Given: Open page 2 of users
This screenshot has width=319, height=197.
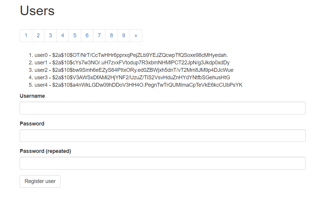Looking at the screenshot, I should (x=38, y=35).
